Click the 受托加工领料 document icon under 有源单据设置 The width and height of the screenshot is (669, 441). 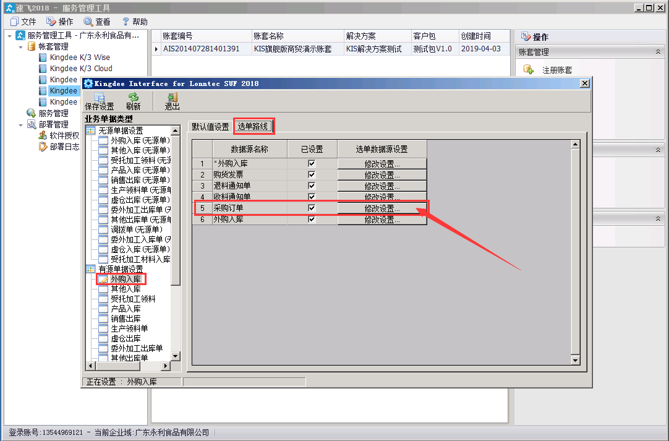pyautogui.click(x=103, y=299)
